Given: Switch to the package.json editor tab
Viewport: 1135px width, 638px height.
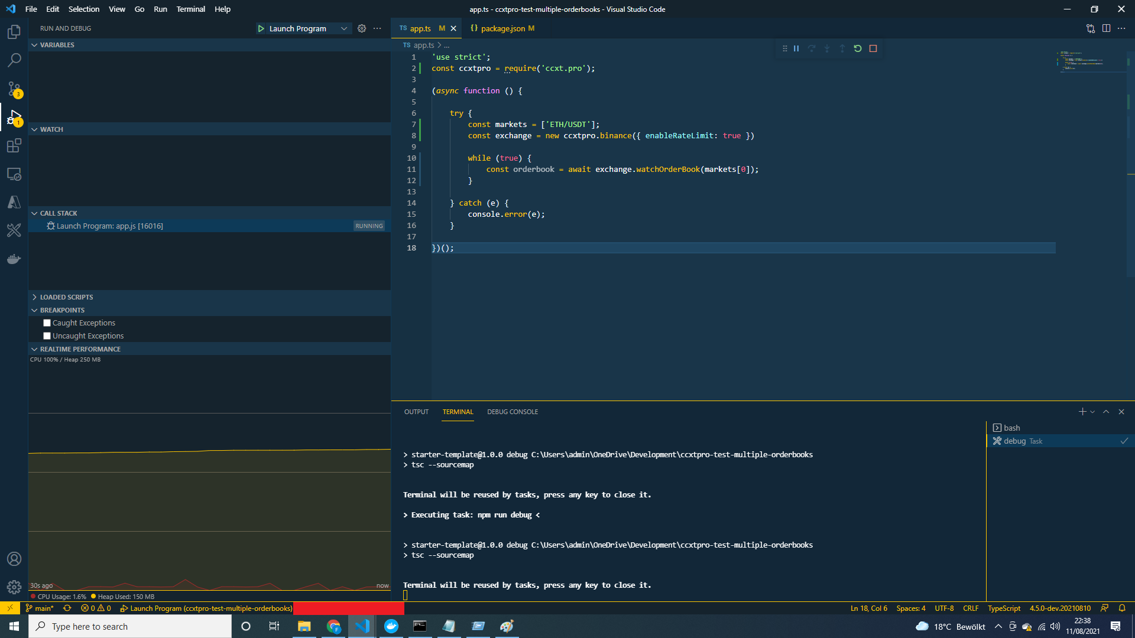Looking at the screenshot, I should tap(502, 28).
